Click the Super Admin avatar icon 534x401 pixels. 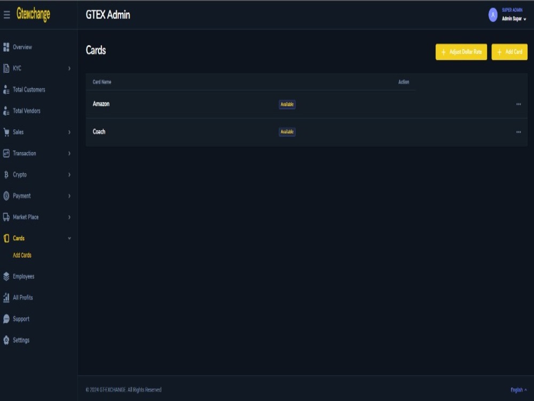(x=493, y=14)
